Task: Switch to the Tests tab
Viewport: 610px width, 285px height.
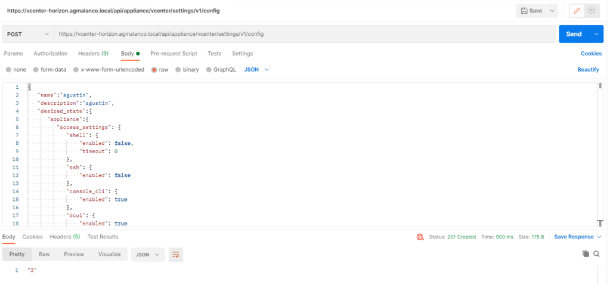Action: pyautogui.click(x=214, y=54)
